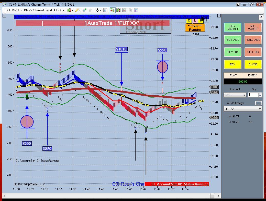Click horizontal scrollbar left arrow

point(4,196)
